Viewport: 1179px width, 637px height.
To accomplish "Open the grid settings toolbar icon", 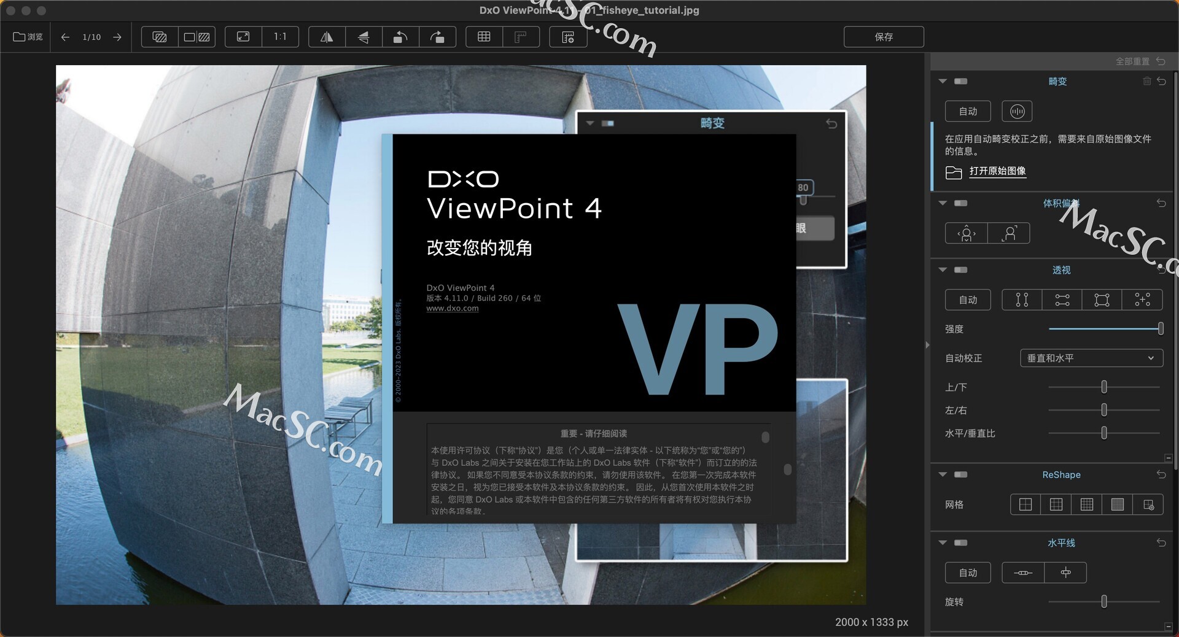I will tap(568, 37).
